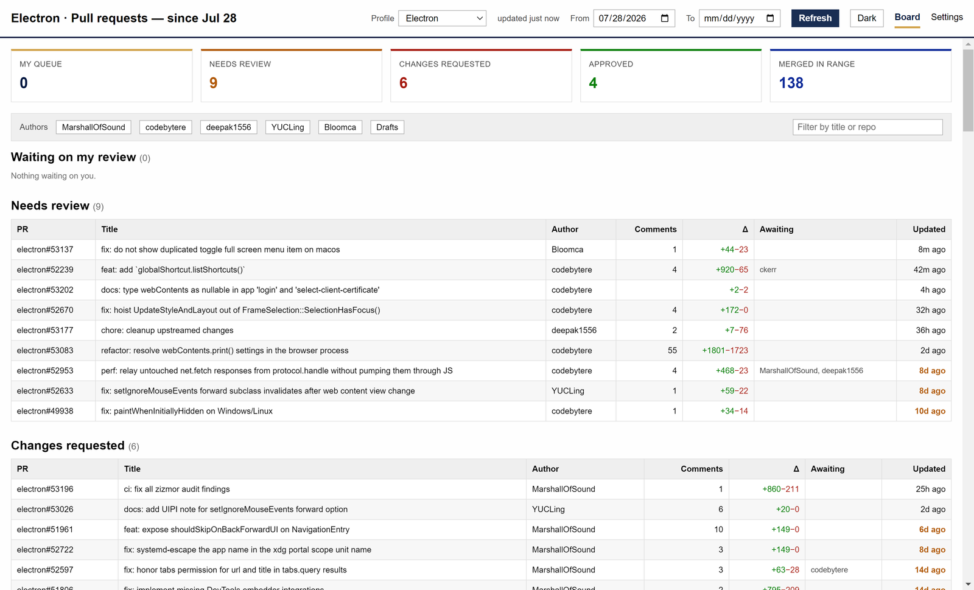Open pull request electron#52670

[45, 310]
